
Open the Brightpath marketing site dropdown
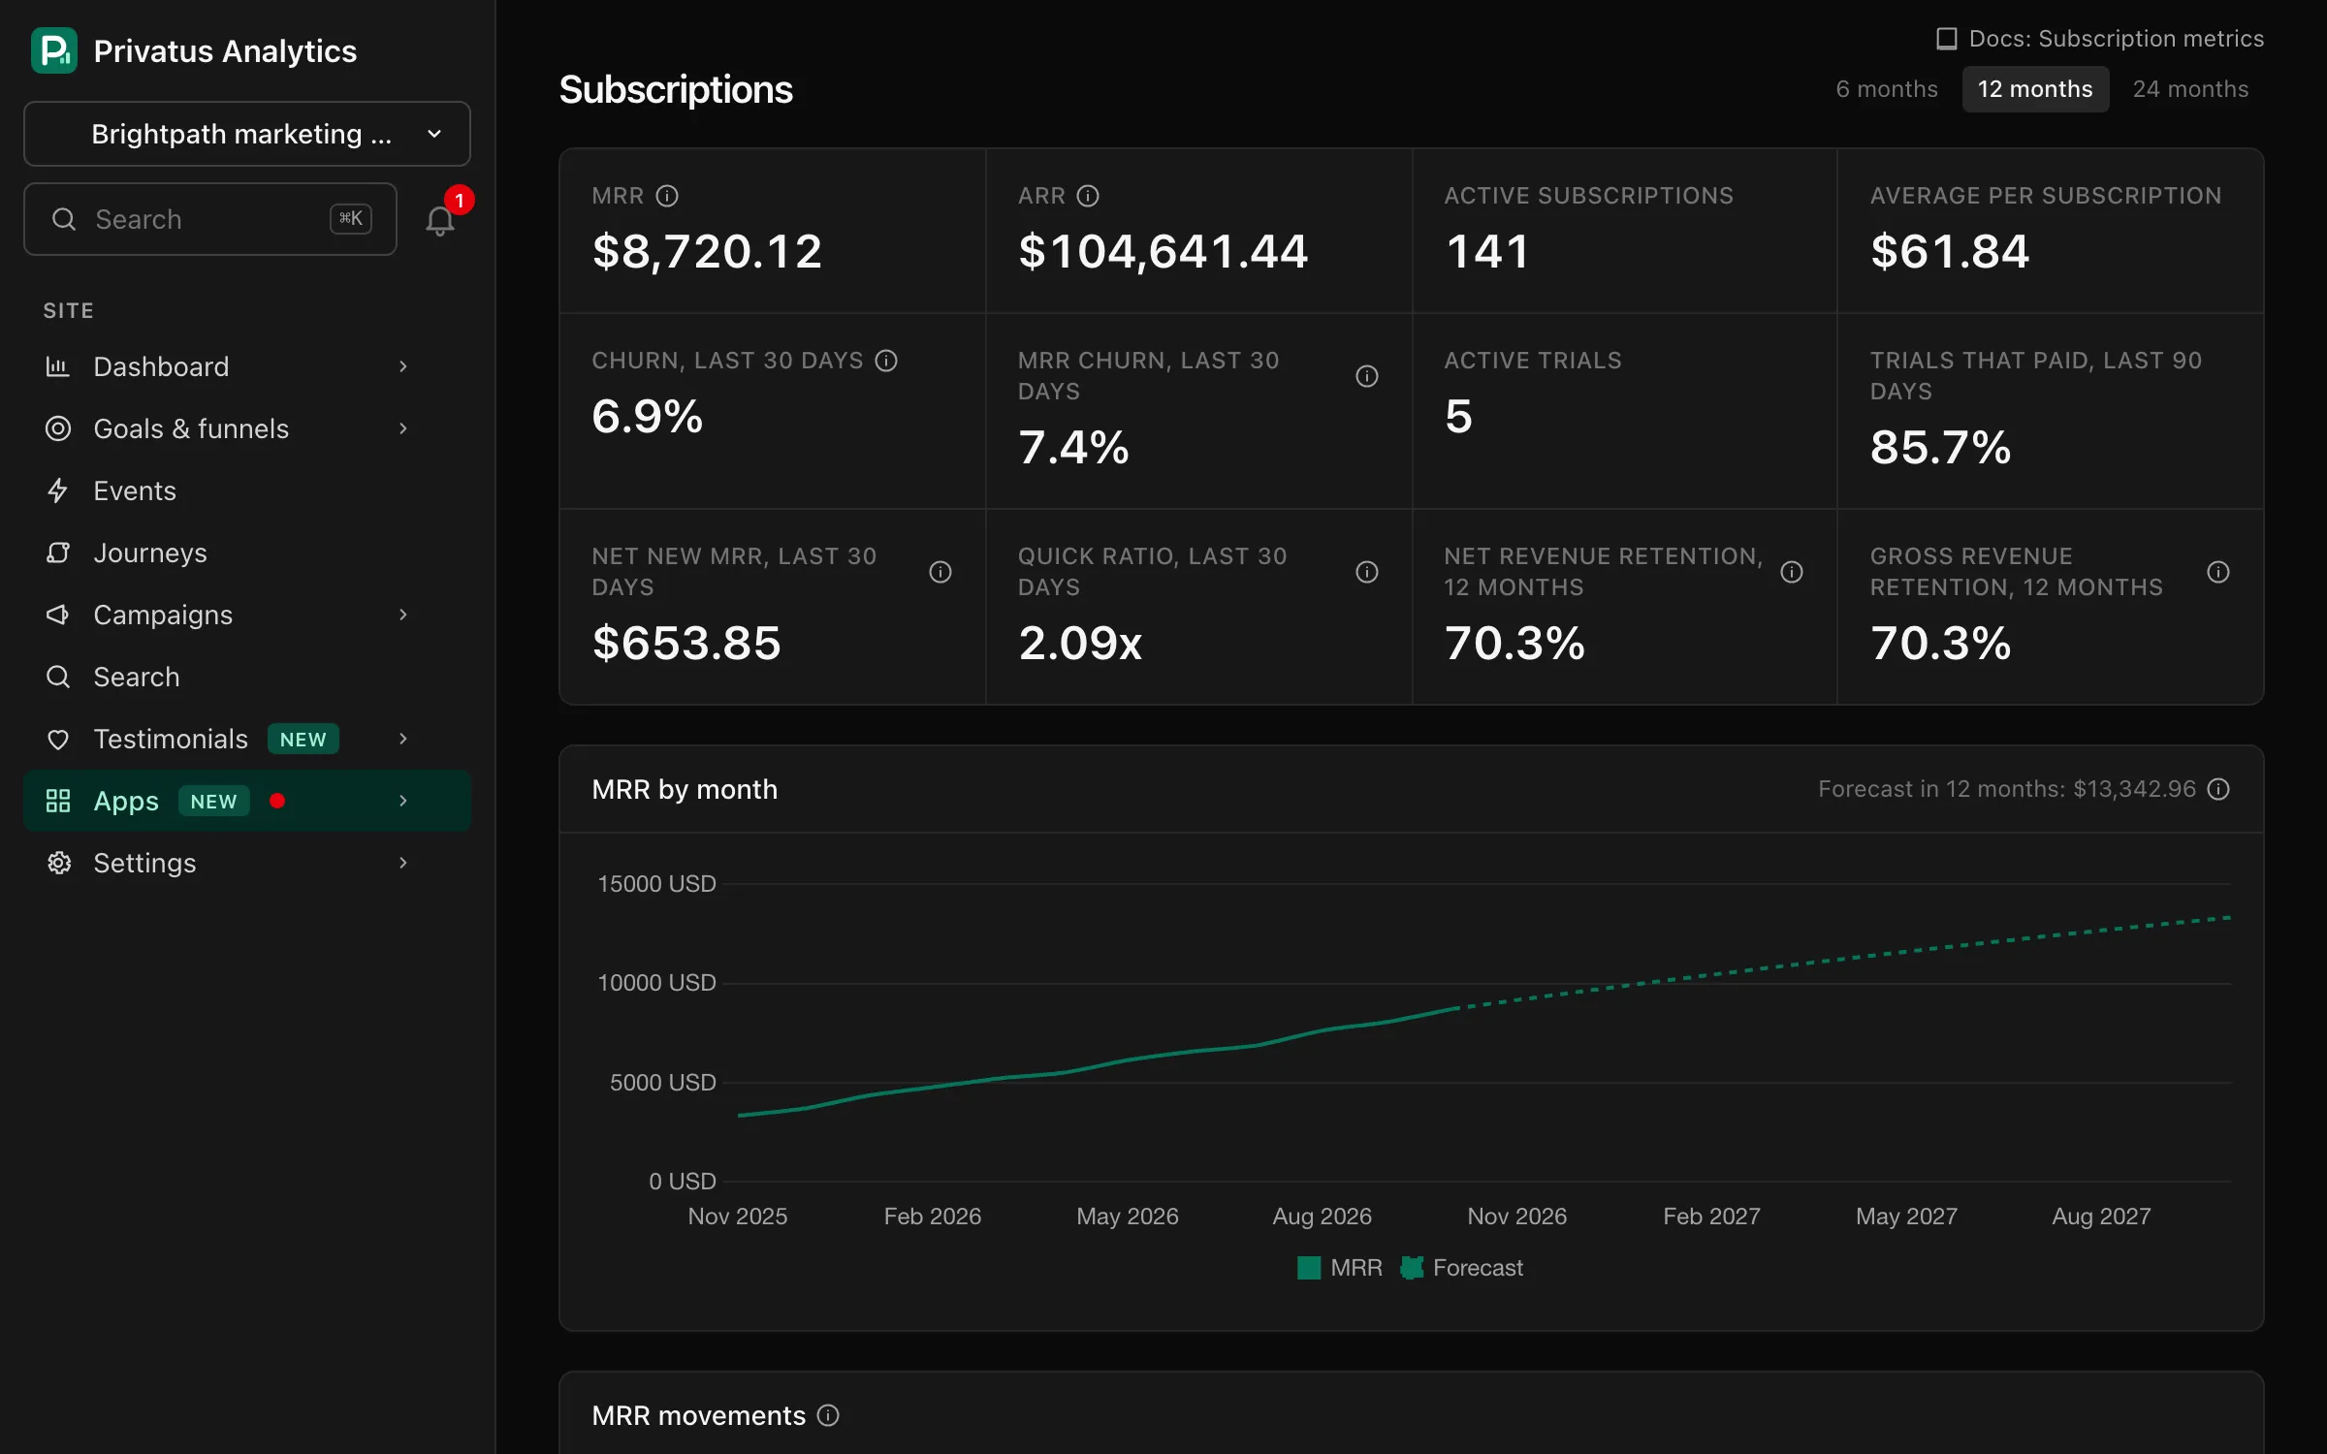tap(247, 134)
